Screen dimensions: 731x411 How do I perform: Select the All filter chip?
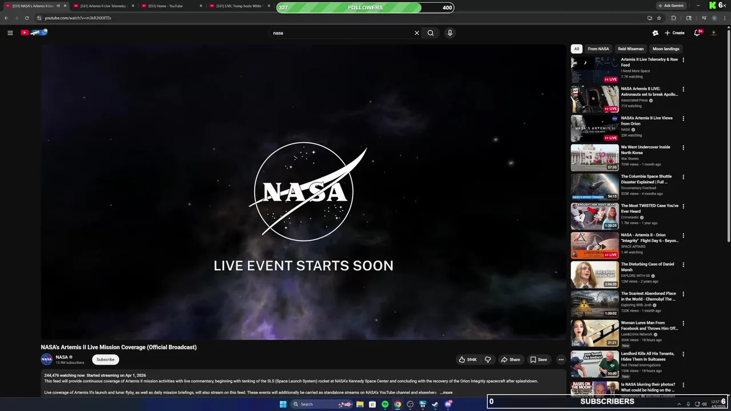[577, 49]
